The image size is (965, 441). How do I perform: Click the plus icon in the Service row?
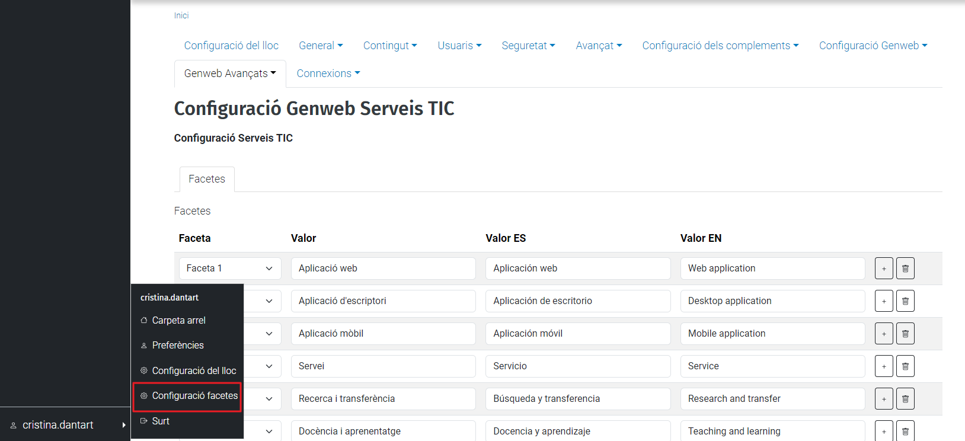coord(884,366)
